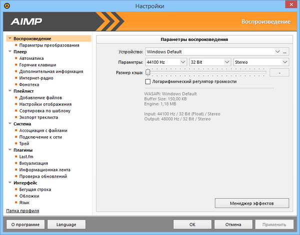Open Параметры преобразования settings page
The height and width of the screenshot is (235, 300).
(48, 45)
